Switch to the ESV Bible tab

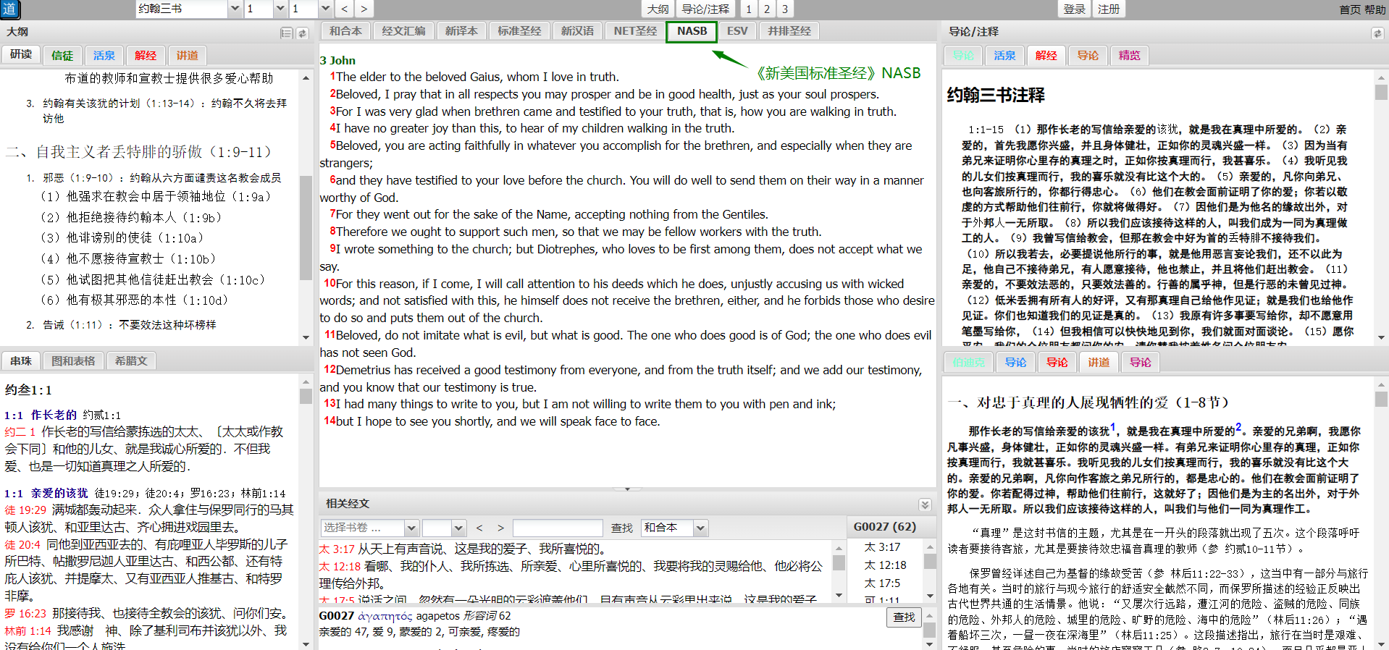click(x=737, y=31)
